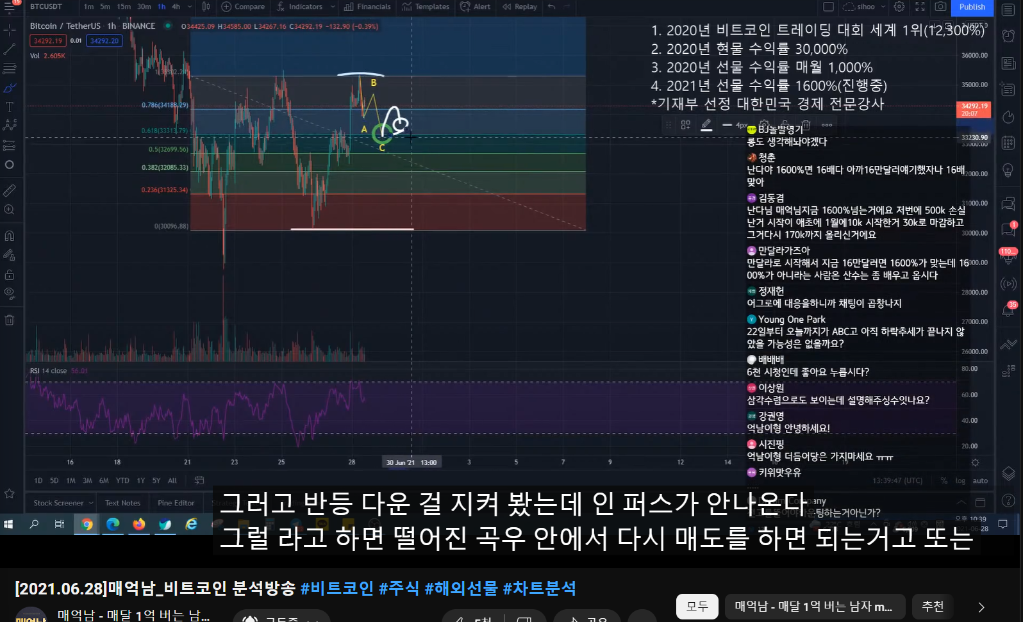
Task: Click the blue Publish button
Action: click(972, 7)
